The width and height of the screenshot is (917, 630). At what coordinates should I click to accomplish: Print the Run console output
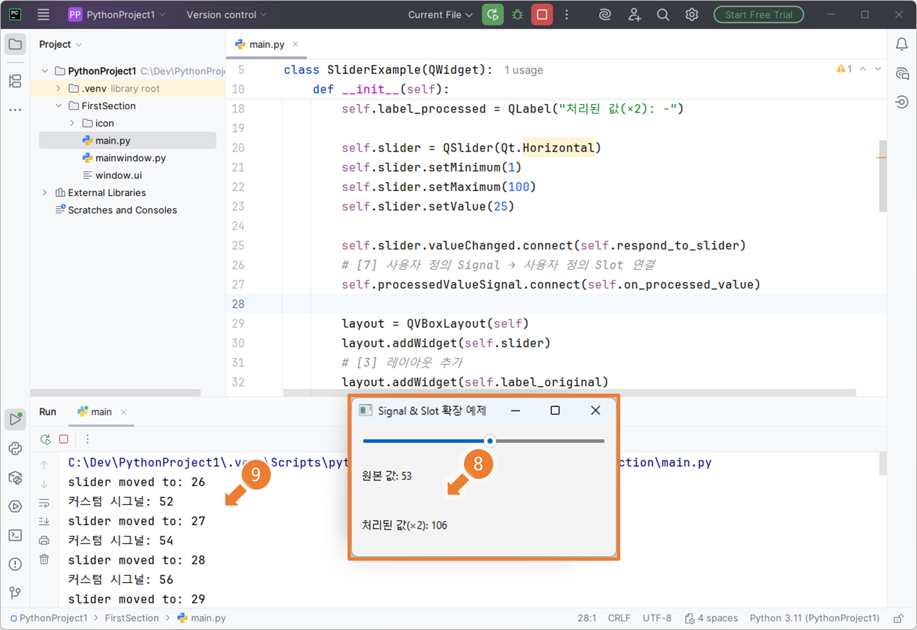coord(44,540)
